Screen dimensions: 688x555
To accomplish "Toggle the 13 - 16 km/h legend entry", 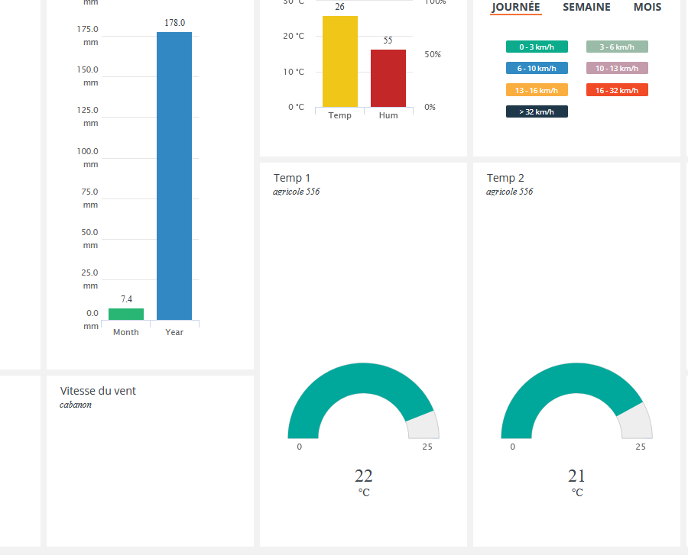I will pyautogui.click(x=537, y=90).
